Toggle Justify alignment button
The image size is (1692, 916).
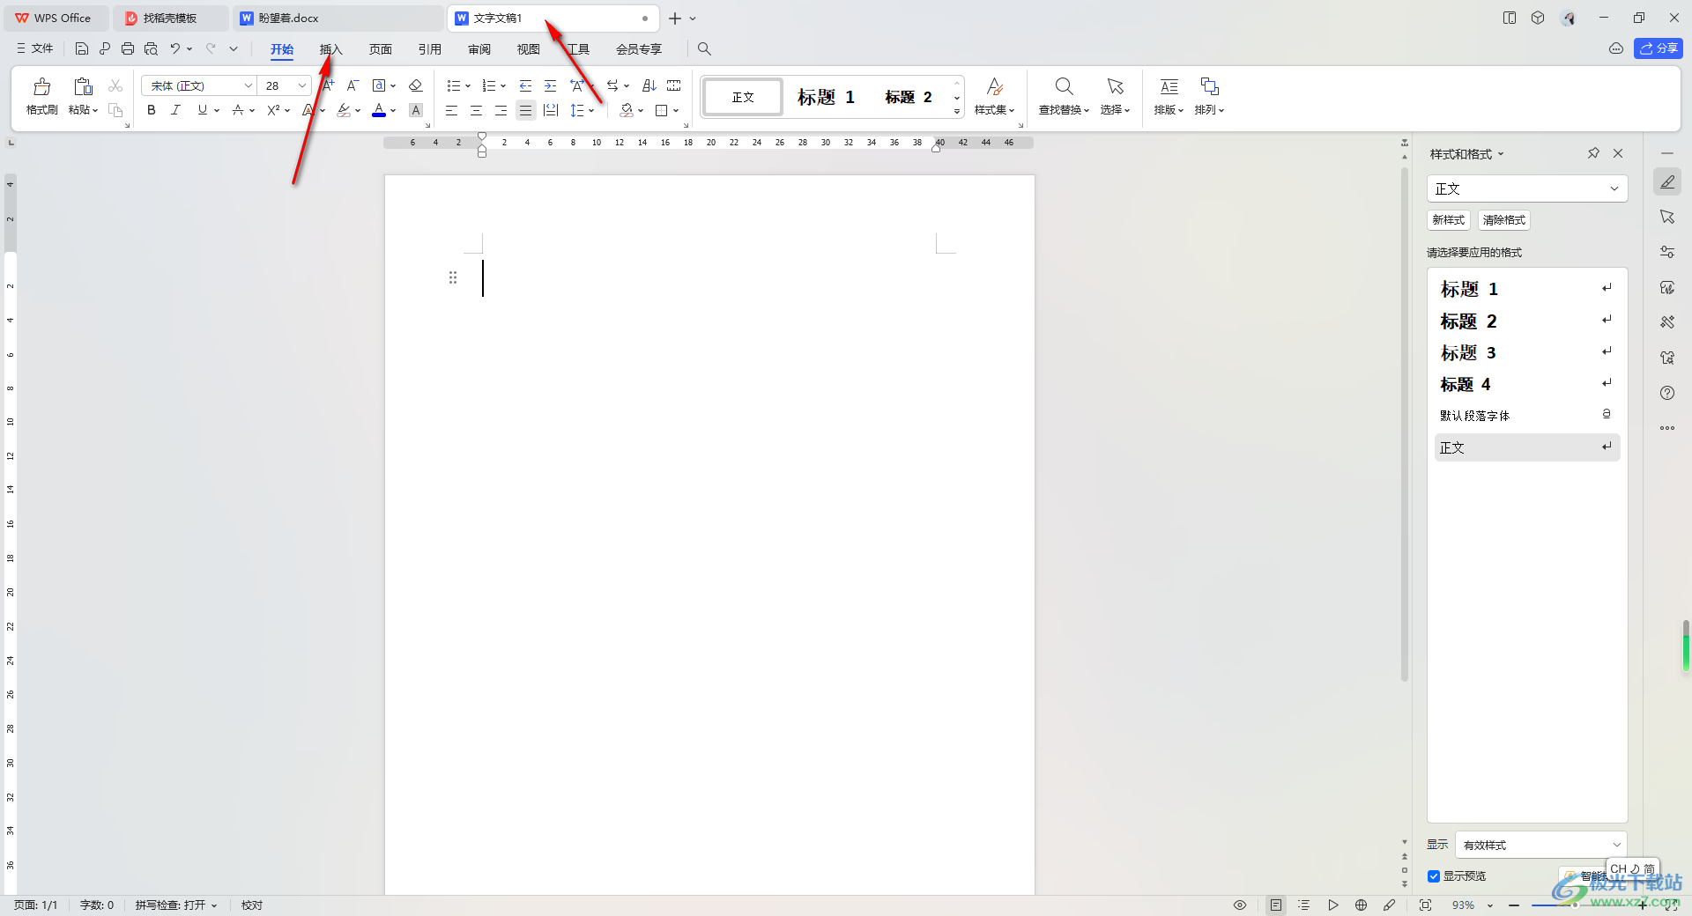click(526, 110)
